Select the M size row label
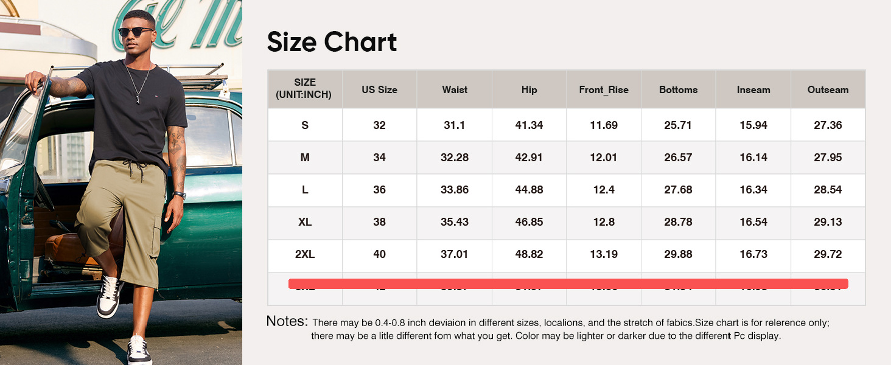The width and height of the screenshot is (891, 365). point(305,158)
